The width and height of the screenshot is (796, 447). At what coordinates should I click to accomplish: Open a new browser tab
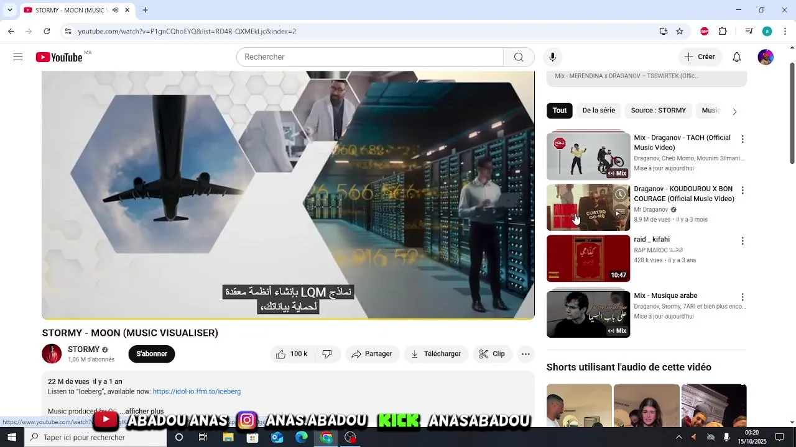[x=145, y=10]
